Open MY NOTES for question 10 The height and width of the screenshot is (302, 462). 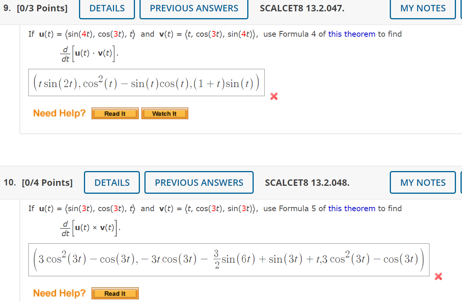click(x=422, y=182)
